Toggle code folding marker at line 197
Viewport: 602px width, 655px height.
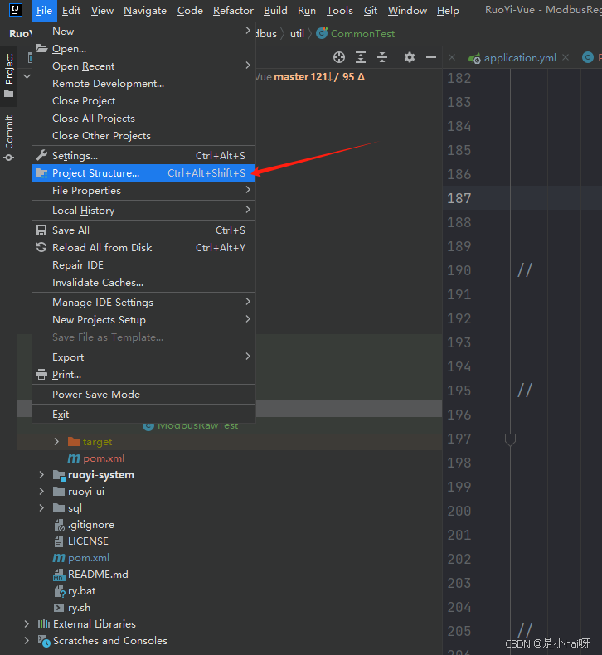pos(510,439)
